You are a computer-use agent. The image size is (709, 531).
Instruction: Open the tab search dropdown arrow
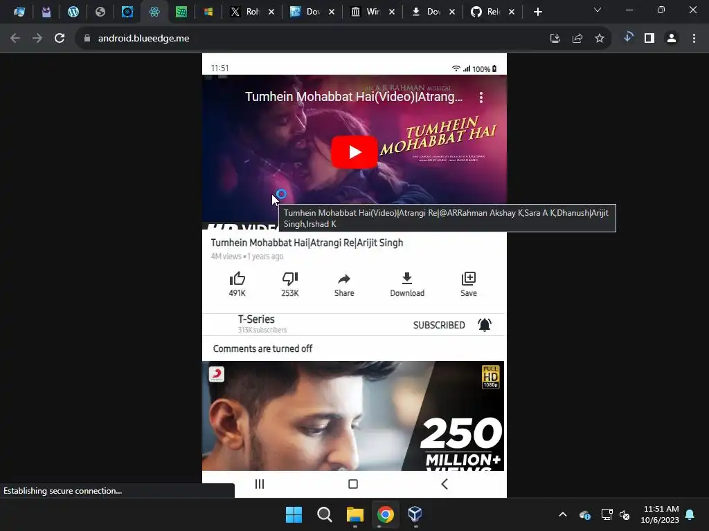[x=598, y=10]
